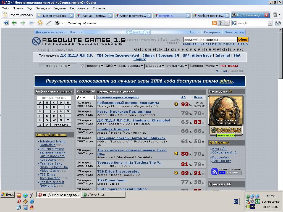283x212 pixels.
Task: Open the address bar dropdown arrow
Action: pyautogui.click(x=227, y=23)
